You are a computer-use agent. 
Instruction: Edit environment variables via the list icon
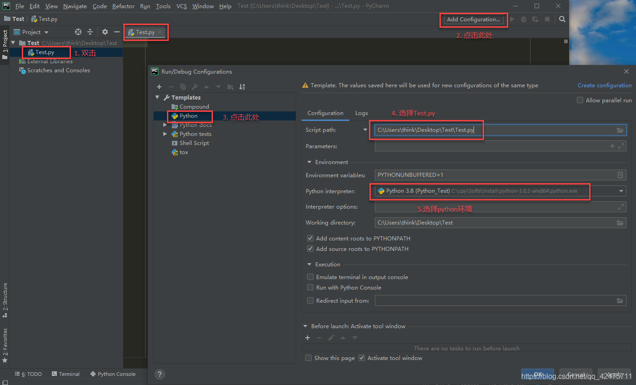click(620, 175)
